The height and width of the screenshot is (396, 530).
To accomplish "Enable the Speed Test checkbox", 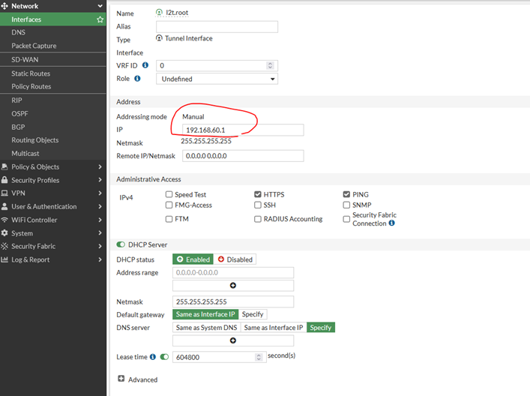I will (x=169, y=194).
